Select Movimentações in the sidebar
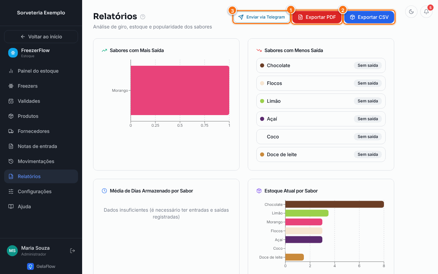This screenshot has height=274, width=438. [41, 161]
